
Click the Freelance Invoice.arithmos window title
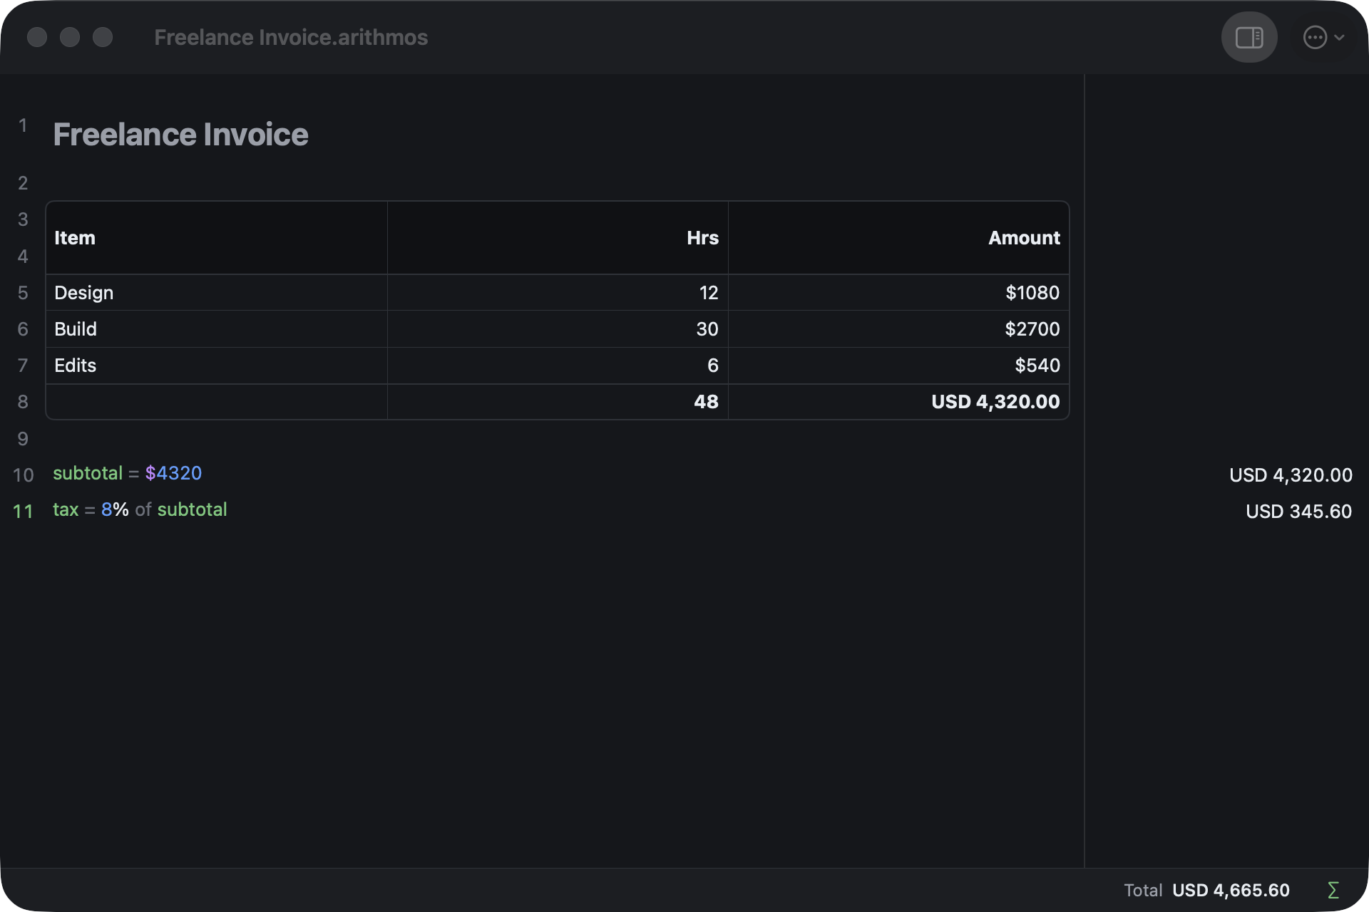click(291, 37)
